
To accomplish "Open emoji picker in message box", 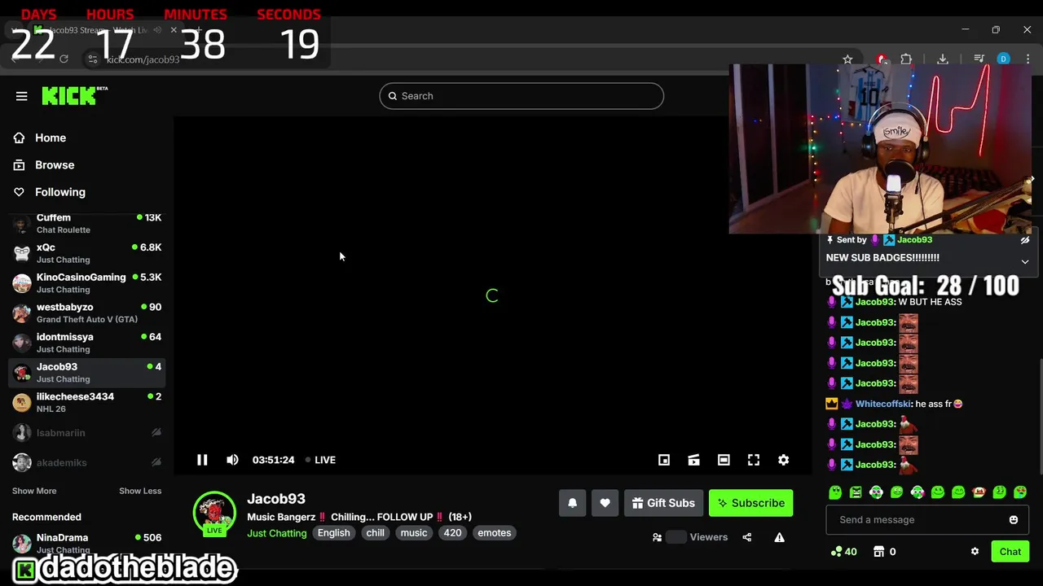I will (x=1014, y=520).
